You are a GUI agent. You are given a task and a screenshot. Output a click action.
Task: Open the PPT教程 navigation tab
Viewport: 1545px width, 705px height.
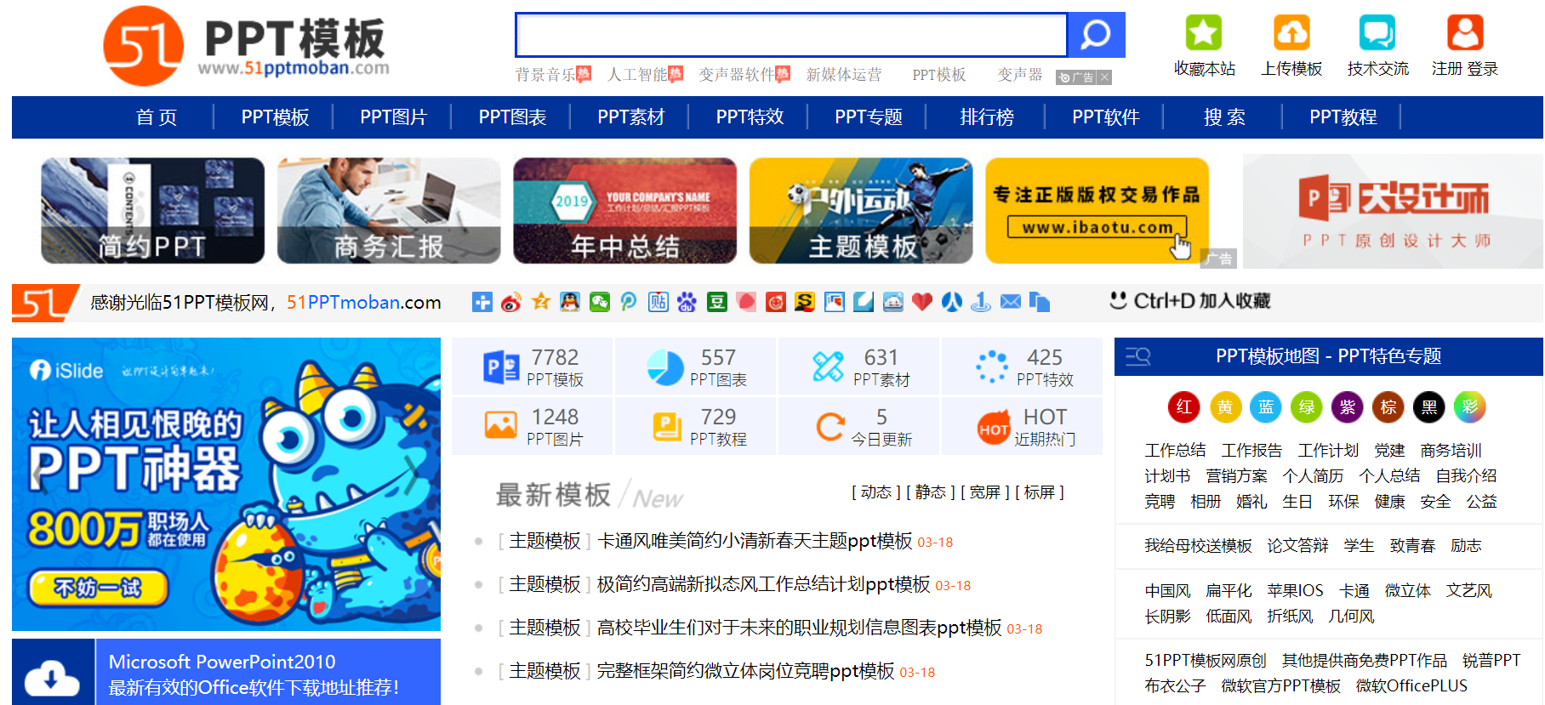1343,117
